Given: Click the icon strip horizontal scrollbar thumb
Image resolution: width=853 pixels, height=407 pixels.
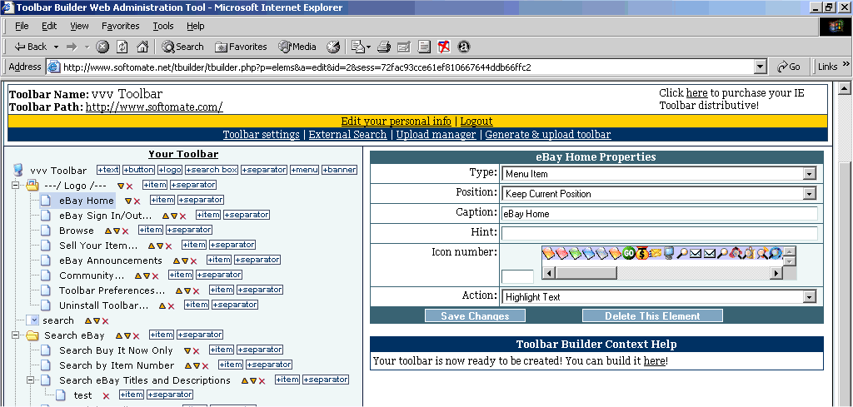Looking at the screenshot, I should pyautogui.click(x=586, y=273).
